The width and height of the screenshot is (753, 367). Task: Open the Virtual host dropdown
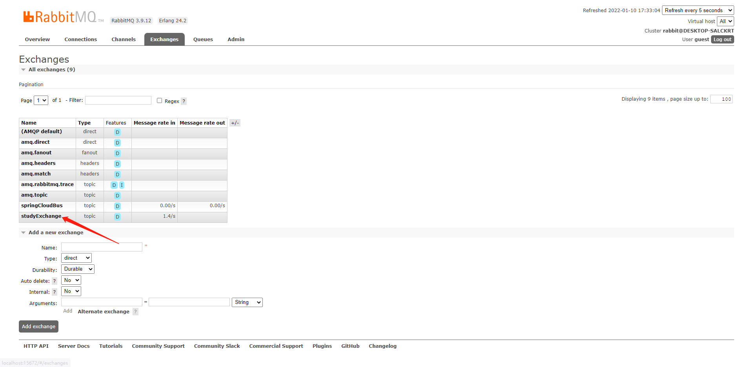tap(726, 22)
